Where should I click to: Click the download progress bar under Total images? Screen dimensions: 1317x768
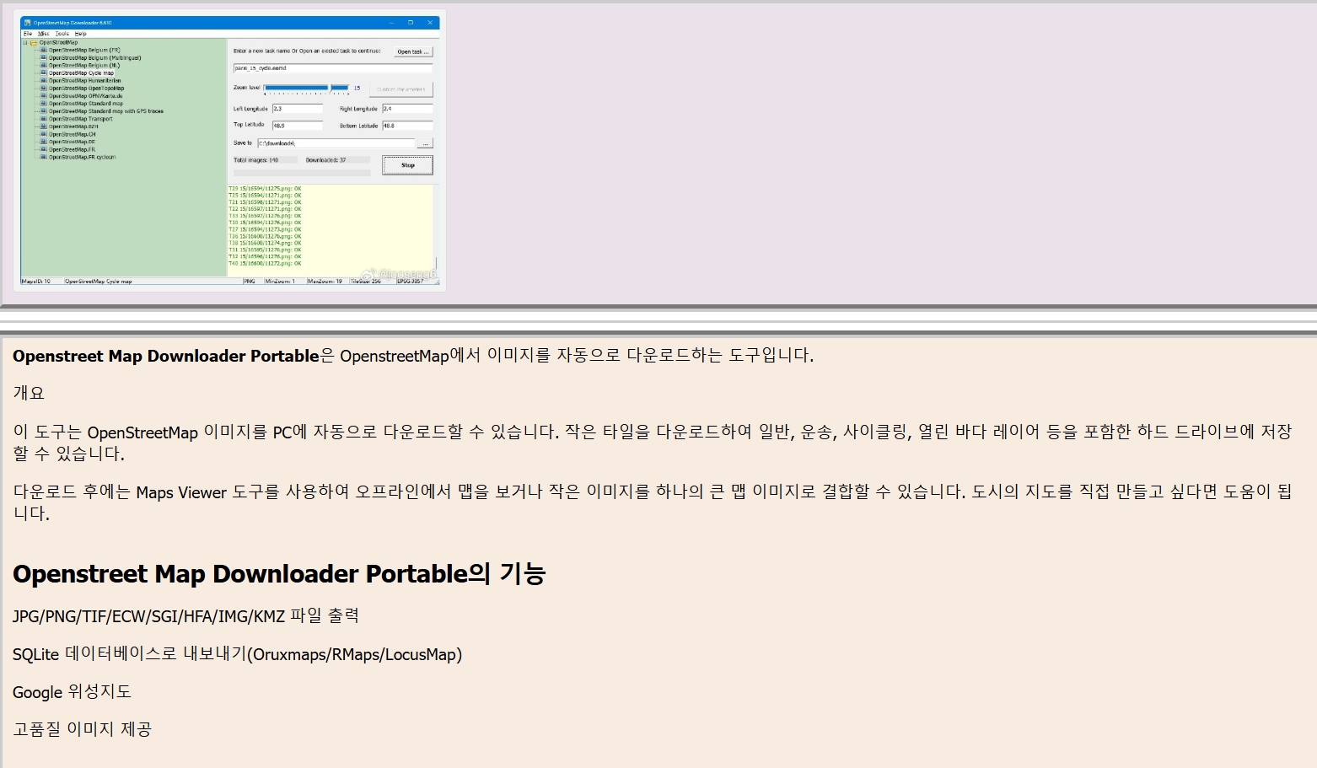point(302,173)
